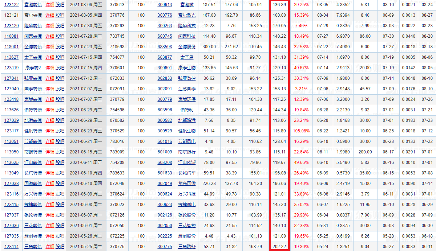Open the 长城汽车 stock name link
The image size is (436, 251).
tap(187, 173)
